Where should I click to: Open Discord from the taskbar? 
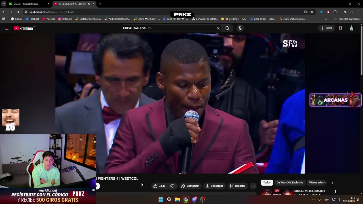[194, 199]
